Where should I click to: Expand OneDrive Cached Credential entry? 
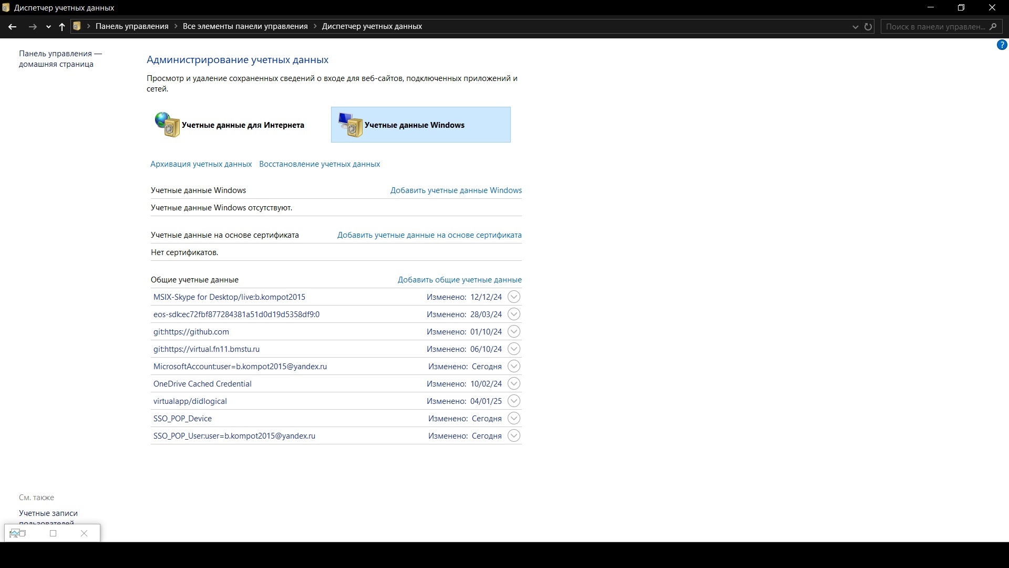tap(514, 383)
